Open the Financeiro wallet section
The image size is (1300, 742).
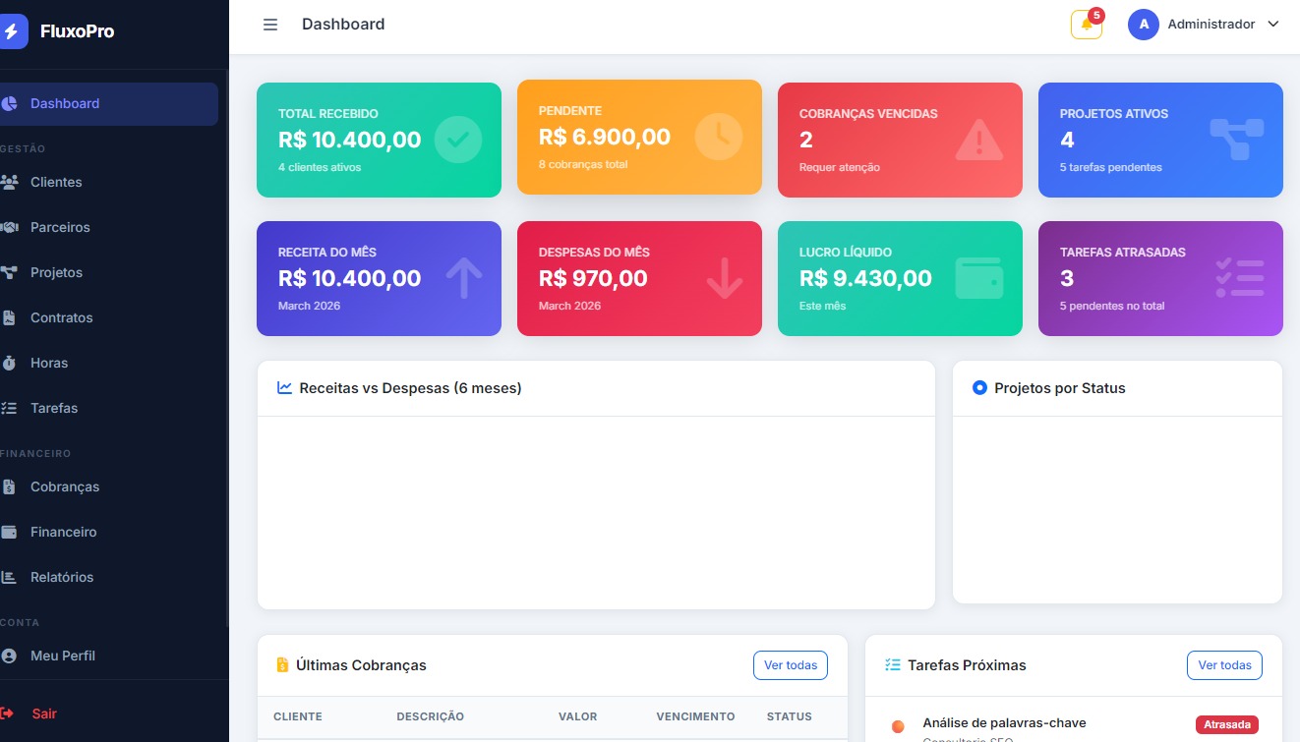[63, 532]
